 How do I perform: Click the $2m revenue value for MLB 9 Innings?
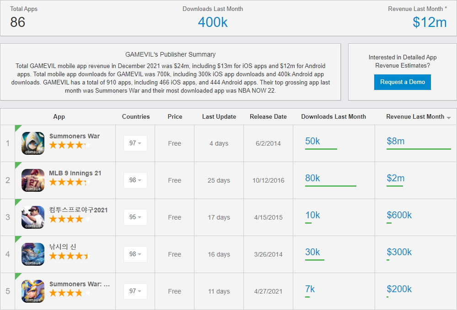click(x=396, y=178)
